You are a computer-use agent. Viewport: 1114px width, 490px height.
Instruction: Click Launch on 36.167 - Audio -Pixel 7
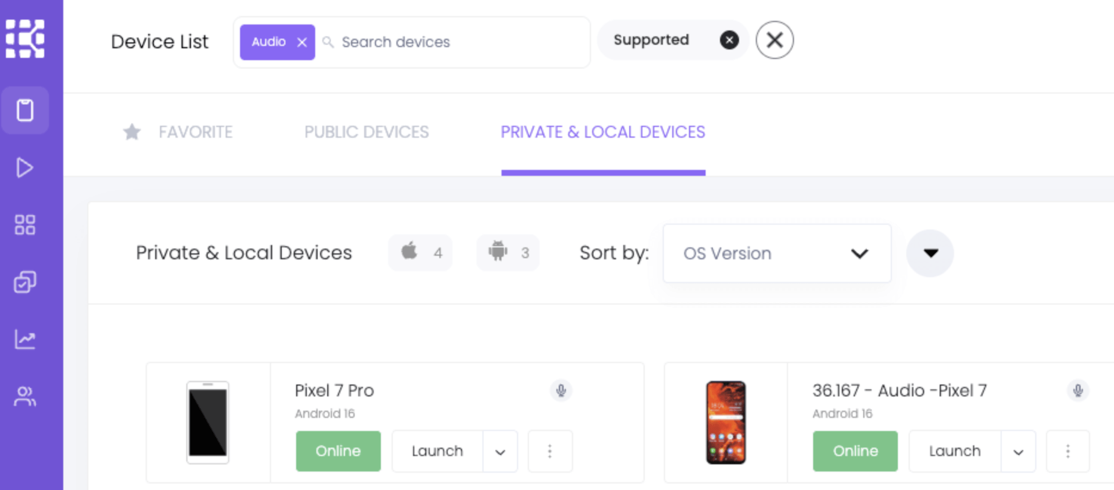(x=953, y=451)
